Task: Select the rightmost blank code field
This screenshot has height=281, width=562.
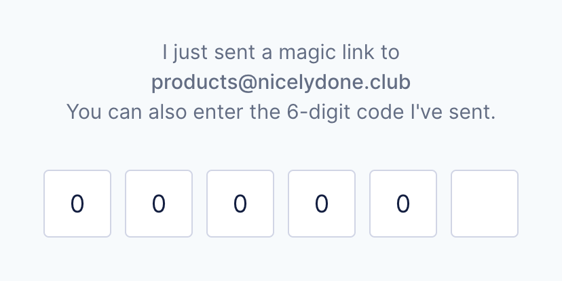Action: point(485,204)
